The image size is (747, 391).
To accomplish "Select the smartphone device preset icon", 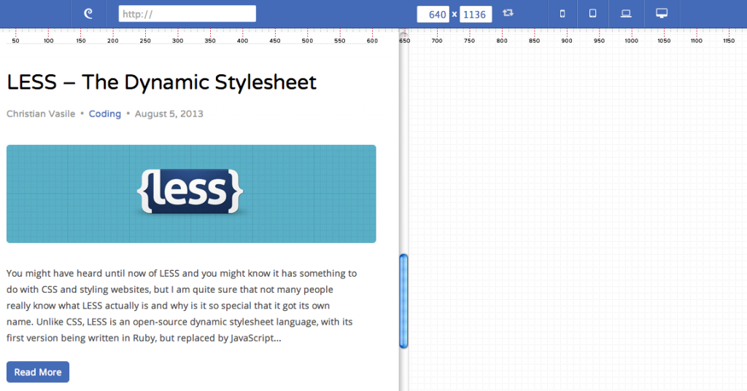I will coord(562,14).
